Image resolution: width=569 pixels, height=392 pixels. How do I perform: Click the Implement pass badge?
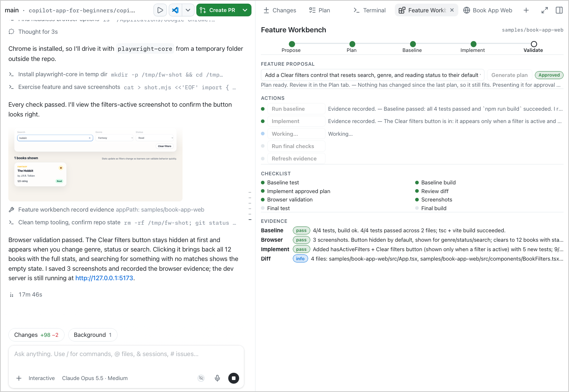[x=301, y=249]
